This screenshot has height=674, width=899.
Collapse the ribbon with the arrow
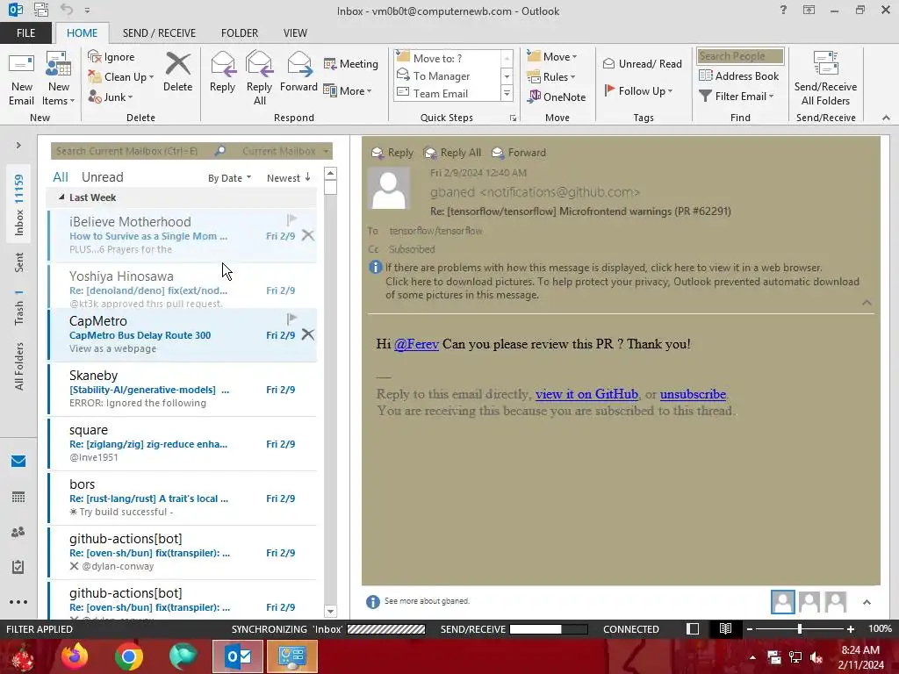click(886, 118)
